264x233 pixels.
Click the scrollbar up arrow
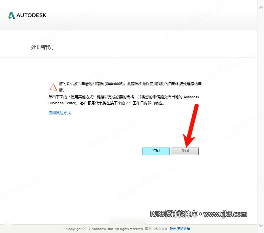[x=261, y=7]
